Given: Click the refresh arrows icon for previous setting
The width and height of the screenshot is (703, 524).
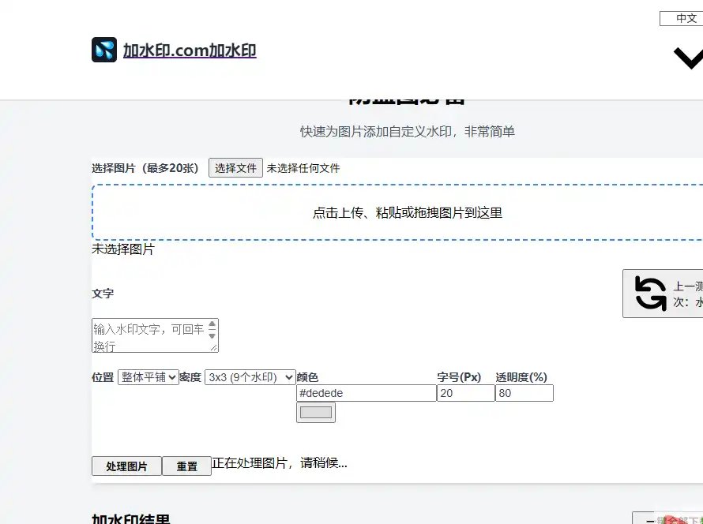Looking at the screenshot, I should pos(651,294).
